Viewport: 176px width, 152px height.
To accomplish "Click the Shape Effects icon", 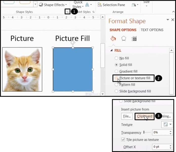I will (41, 5).
